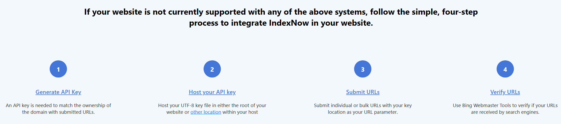Select the step 4 circle icon
This screenshot has width=561, height=124.
[x=505, y=69]
